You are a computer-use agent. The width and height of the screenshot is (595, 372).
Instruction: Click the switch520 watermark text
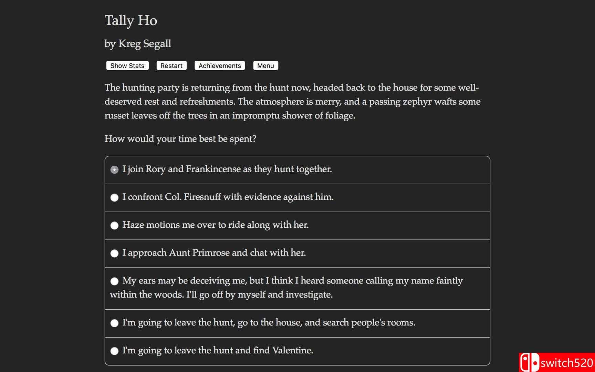[x=566, y=363]
